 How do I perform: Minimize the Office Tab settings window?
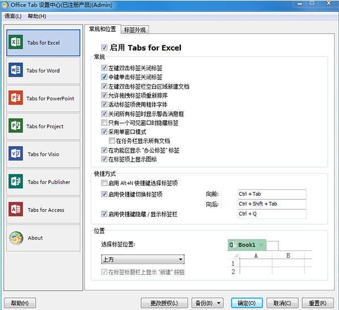[300, 3]
